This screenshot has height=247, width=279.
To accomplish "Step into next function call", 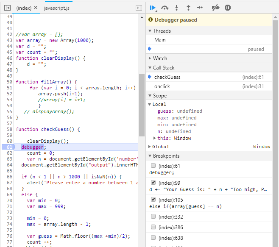I will [x=176, y=8].
